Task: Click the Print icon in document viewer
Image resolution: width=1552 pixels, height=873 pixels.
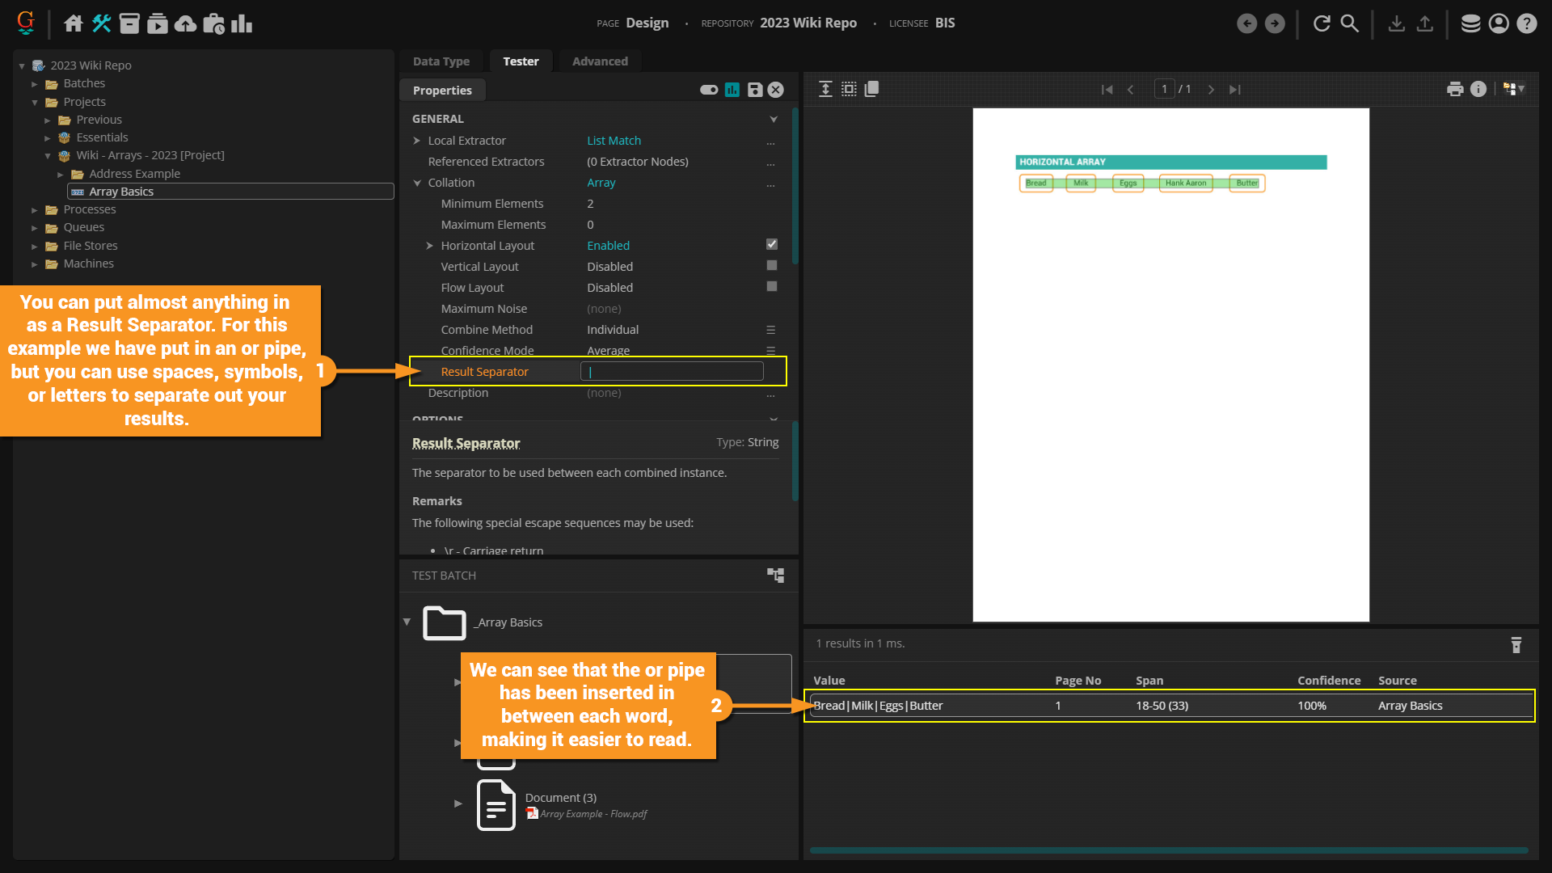Action: click(1455, 89)
